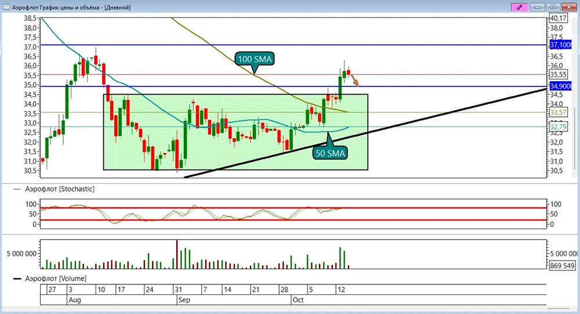Click date label 14 on time axis
The image size is (580, 314).
click(x=227, y=290)
